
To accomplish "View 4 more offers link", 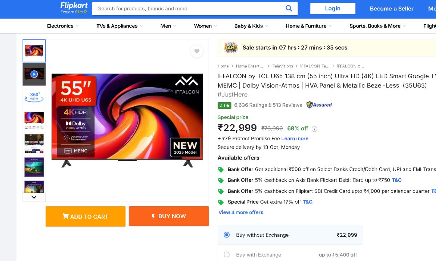I will point(241,212).
